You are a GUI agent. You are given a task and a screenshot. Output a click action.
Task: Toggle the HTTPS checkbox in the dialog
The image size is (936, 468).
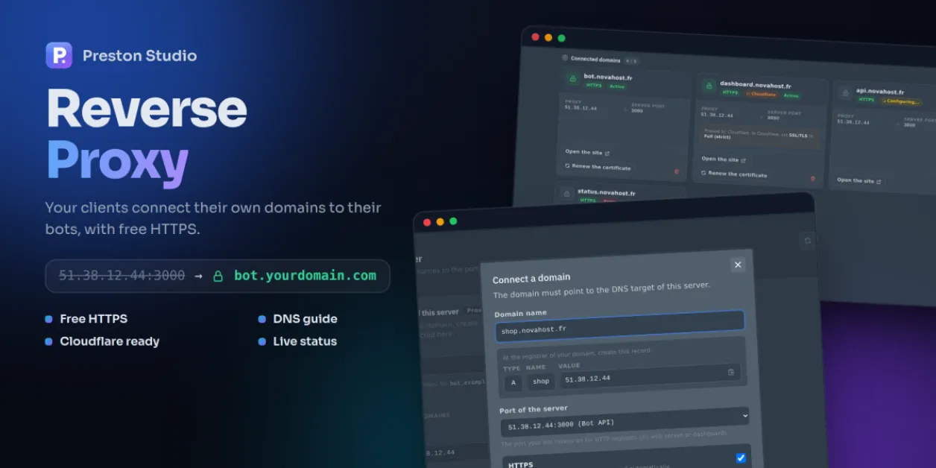pos(741,458)
